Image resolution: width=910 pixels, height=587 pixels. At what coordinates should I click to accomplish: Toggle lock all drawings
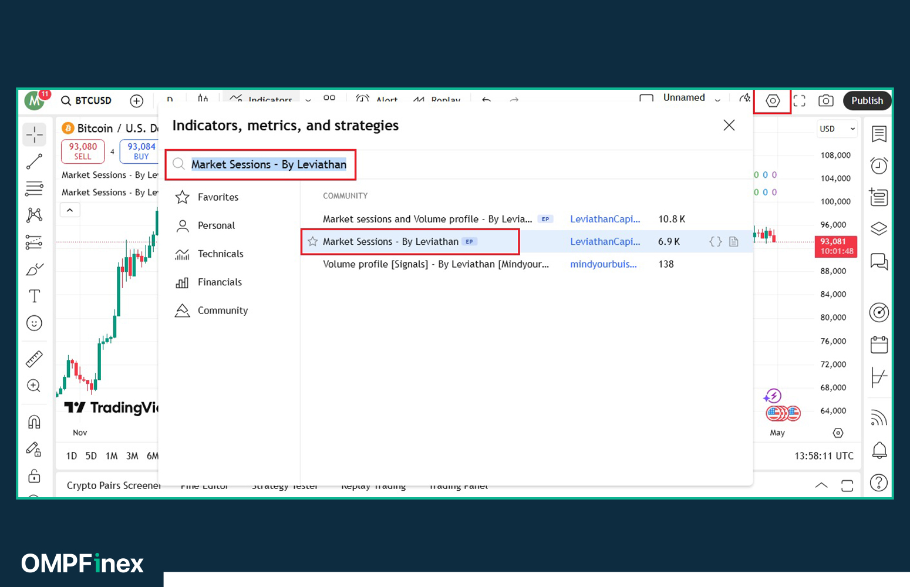(34, 476)
